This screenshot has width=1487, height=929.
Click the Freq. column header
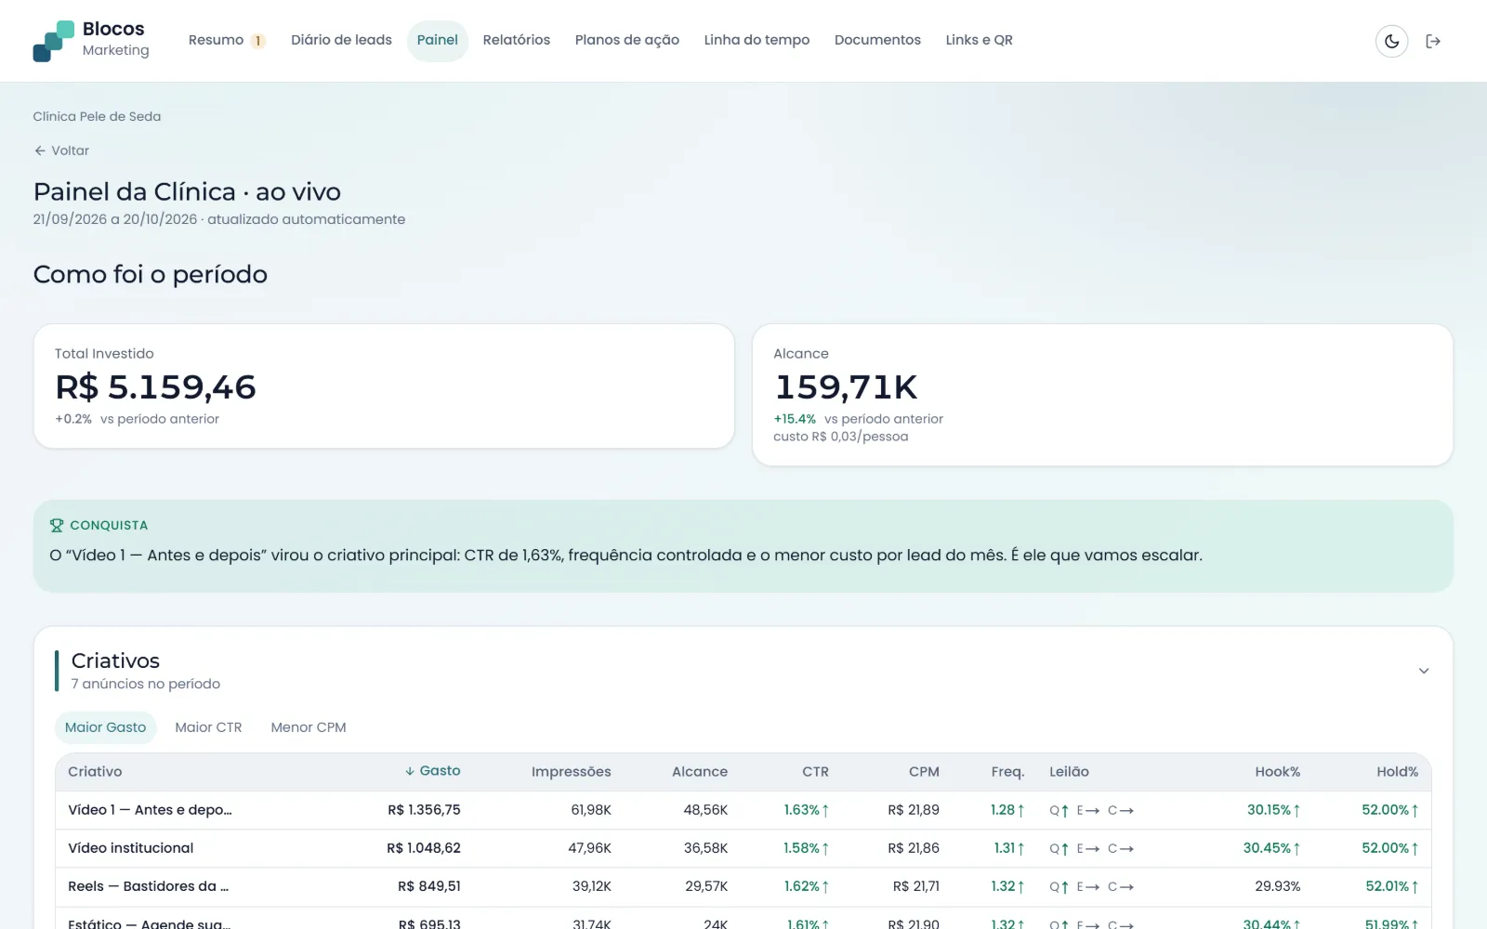coord(1007,772)
